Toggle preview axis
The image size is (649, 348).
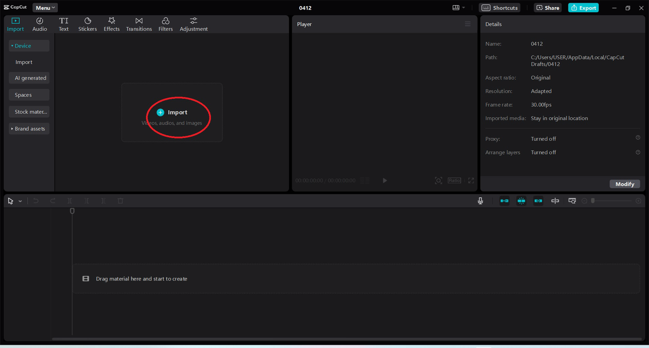click(555, 201)
